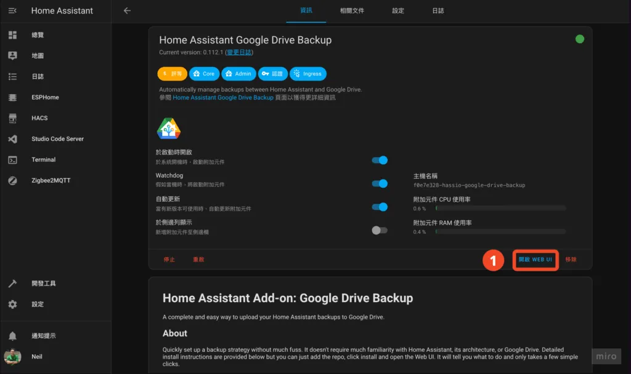Click the Google Drive Backup add-on logo
The height and width of the screenshot is (374, 631).
point(169,128)
